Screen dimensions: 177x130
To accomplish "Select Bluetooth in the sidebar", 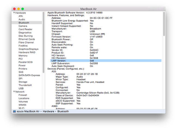I will pyautogui.click(x=27, y=23).
